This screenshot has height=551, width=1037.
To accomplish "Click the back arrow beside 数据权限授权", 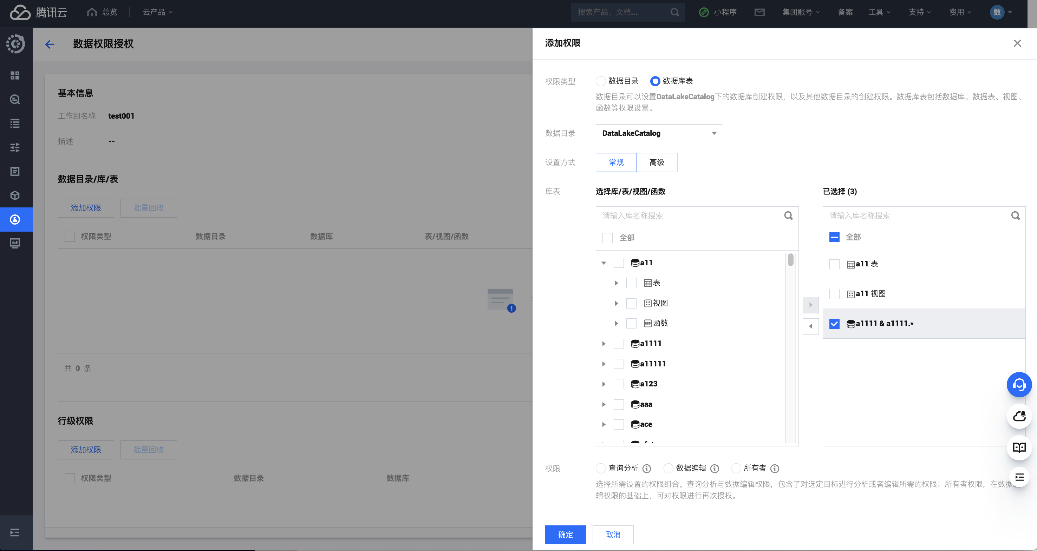I will coord(50,44).
